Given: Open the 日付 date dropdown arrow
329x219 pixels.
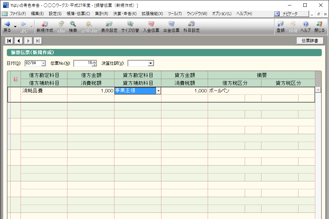Looking at the screenshot, I should [44, 63].
